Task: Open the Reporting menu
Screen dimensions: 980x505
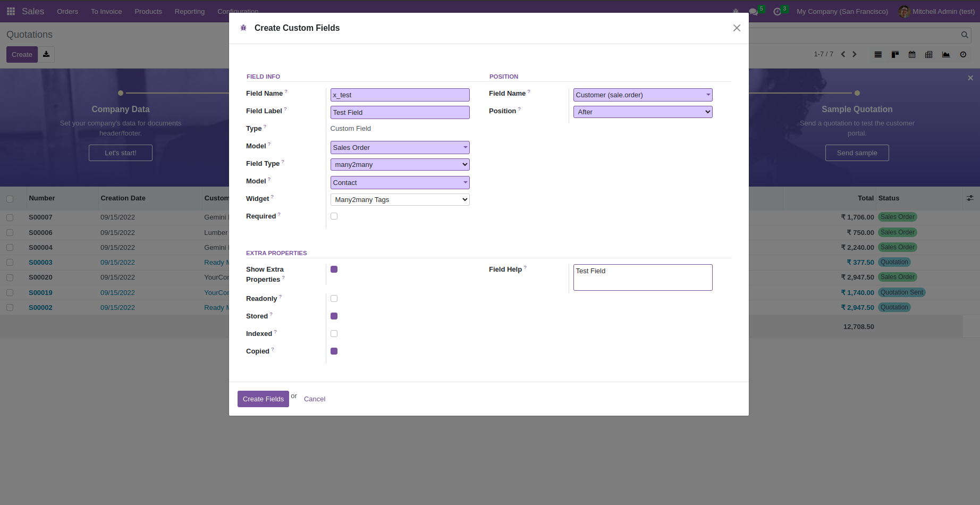Action: 190,12
